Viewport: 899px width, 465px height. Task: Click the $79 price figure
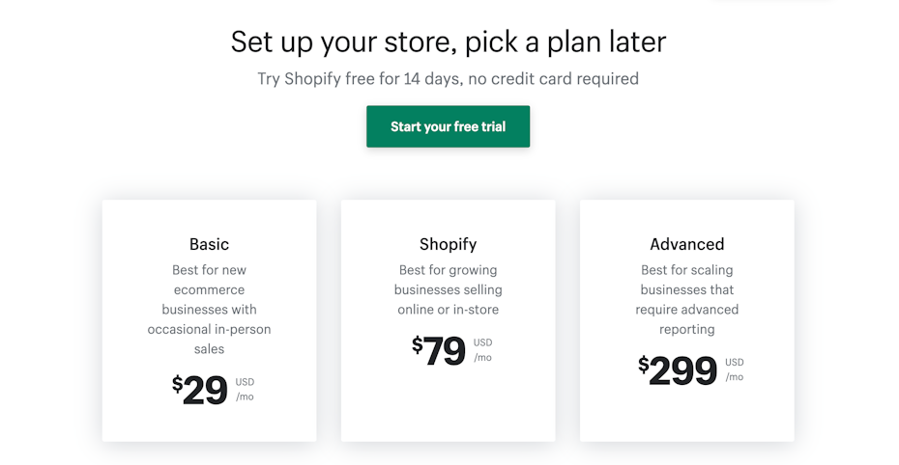pos(439,350)
